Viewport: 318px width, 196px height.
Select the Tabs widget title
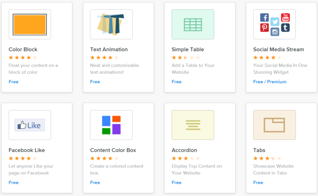(259, 150)
